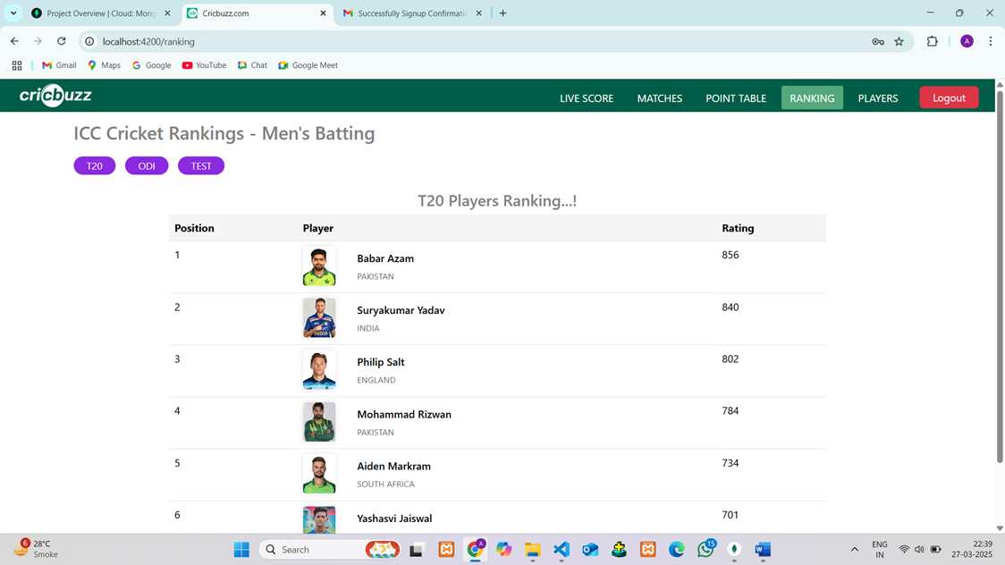The width and height of the screenshot is (1005, 565).
Task: Click the Cricbuzz logo in the header
Action: (x=55, y=96)
